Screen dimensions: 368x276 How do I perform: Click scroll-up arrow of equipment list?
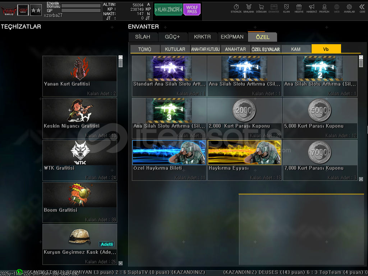tap(121, 57)
